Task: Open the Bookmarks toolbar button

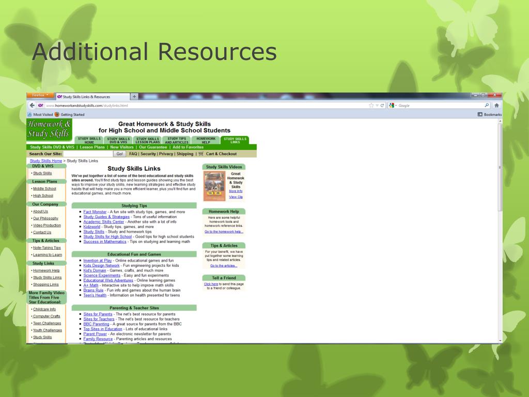Action: [490, 114]
